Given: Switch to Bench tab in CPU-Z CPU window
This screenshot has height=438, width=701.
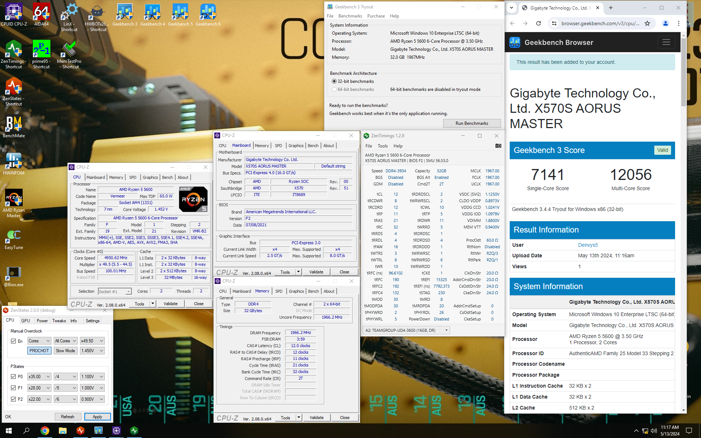Looking at the screenshot, I should click(167, 177).
